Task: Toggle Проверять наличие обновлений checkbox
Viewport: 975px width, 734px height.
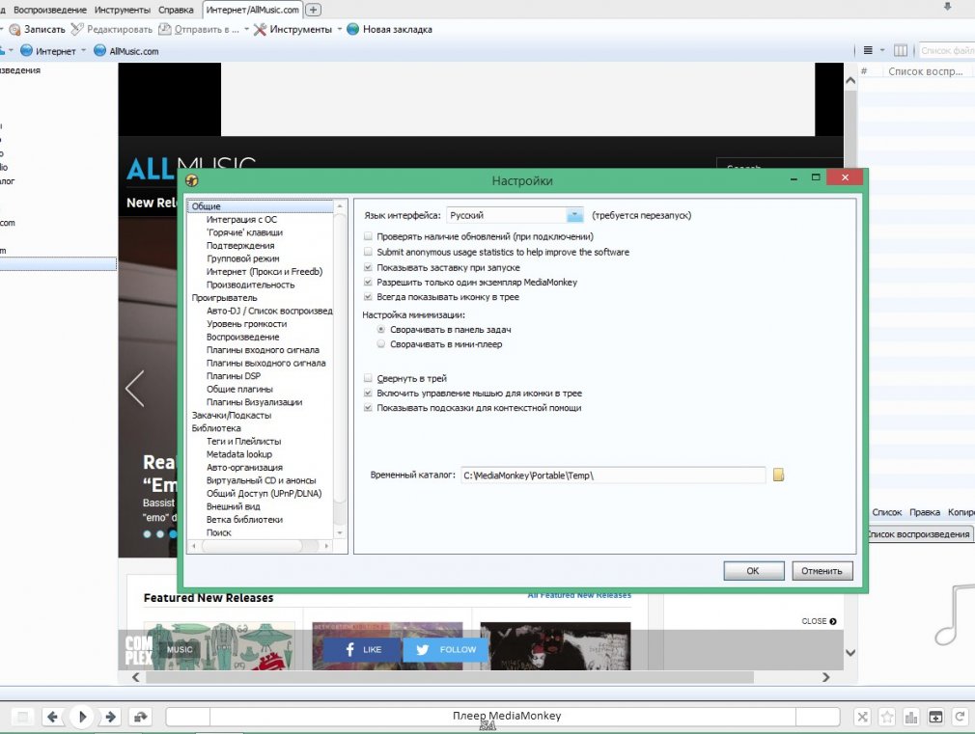Action: [368, 236]
